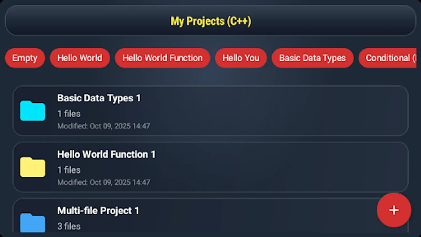Screen dimensions: 421x237
Task: Select the Empty template chip
Action: [25, 58]
